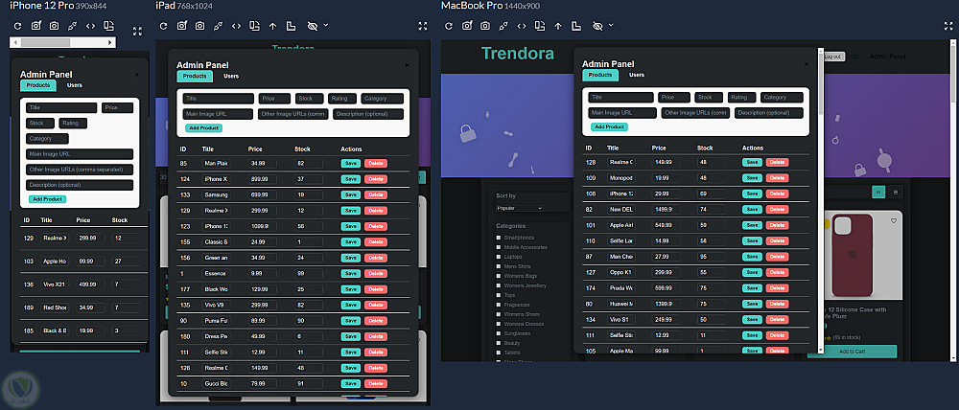Check Mobile Accessories category checkbox
The width and height of the screenshot is (959, 410).
click(499, 247)
